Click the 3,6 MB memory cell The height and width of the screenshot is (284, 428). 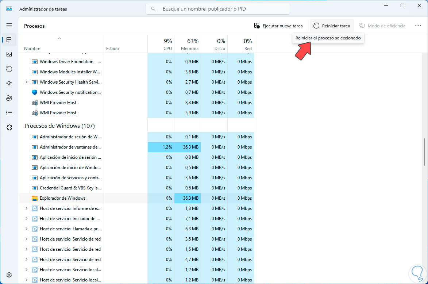click(x=188, y=178)
